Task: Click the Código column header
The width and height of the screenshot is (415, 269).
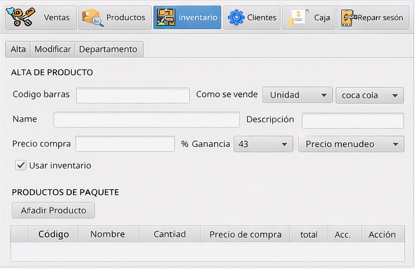Action: click(x=53, y=234)
